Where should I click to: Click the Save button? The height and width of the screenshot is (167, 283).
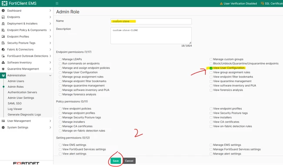pos(116,161)
